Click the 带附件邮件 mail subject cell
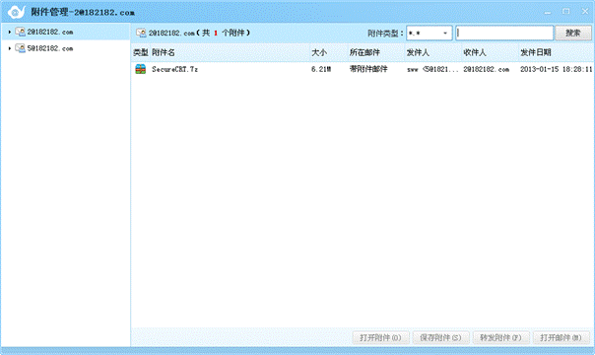595x355 pixels. 368,69
